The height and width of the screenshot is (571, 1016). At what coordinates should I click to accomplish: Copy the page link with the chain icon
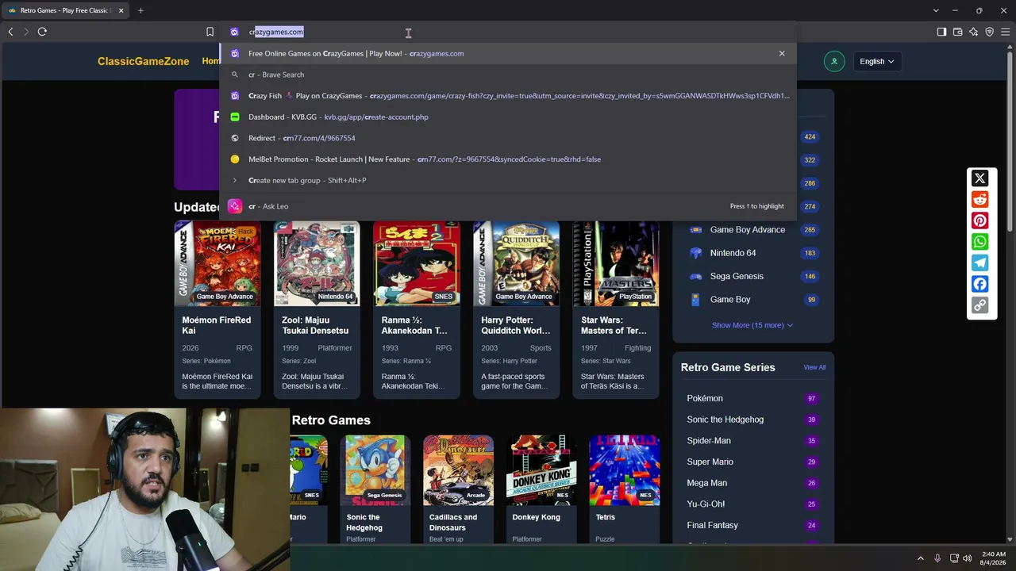tap(980, 305)
